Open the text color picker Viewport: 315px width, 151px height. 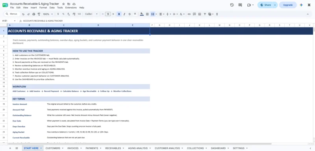pos(135,14)
